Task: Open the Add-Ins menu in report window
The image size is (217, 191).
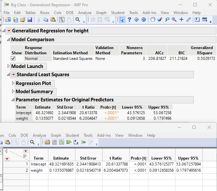Action: [x=149, y=13]
